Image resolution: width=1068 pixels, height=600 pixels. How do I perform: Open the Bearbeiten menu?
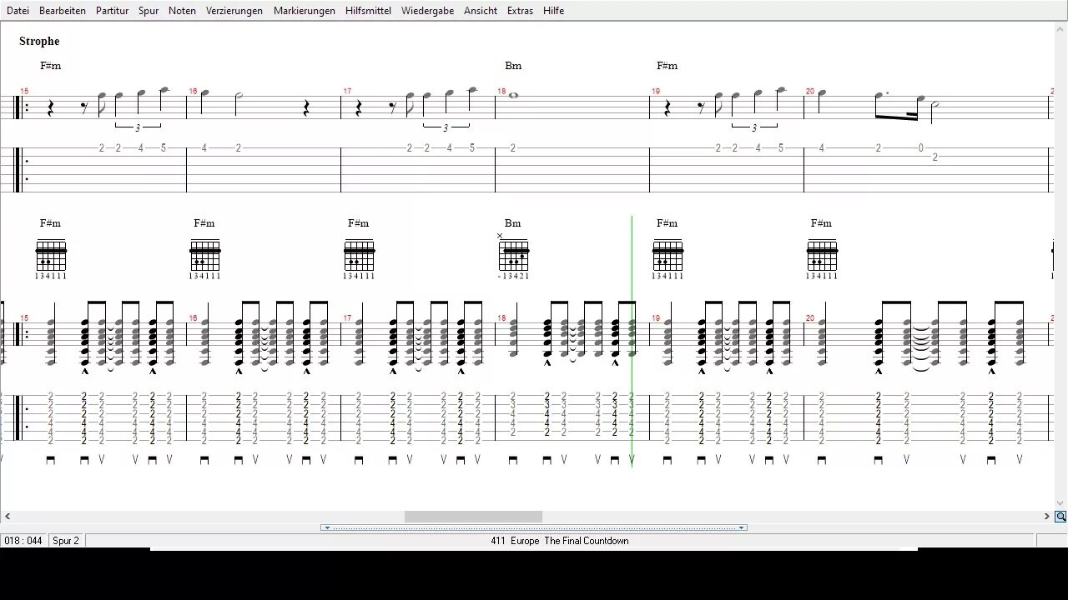pyautogui.click(x=63, y=11)
